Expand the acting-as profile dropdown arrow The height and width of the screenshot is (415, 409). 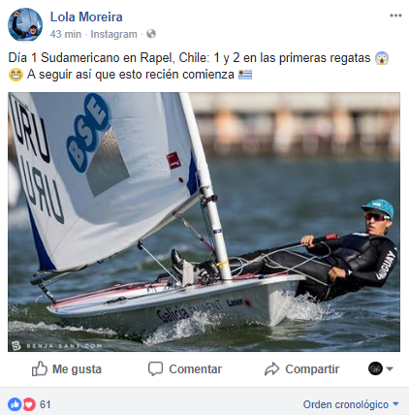[x=390, y=368]
